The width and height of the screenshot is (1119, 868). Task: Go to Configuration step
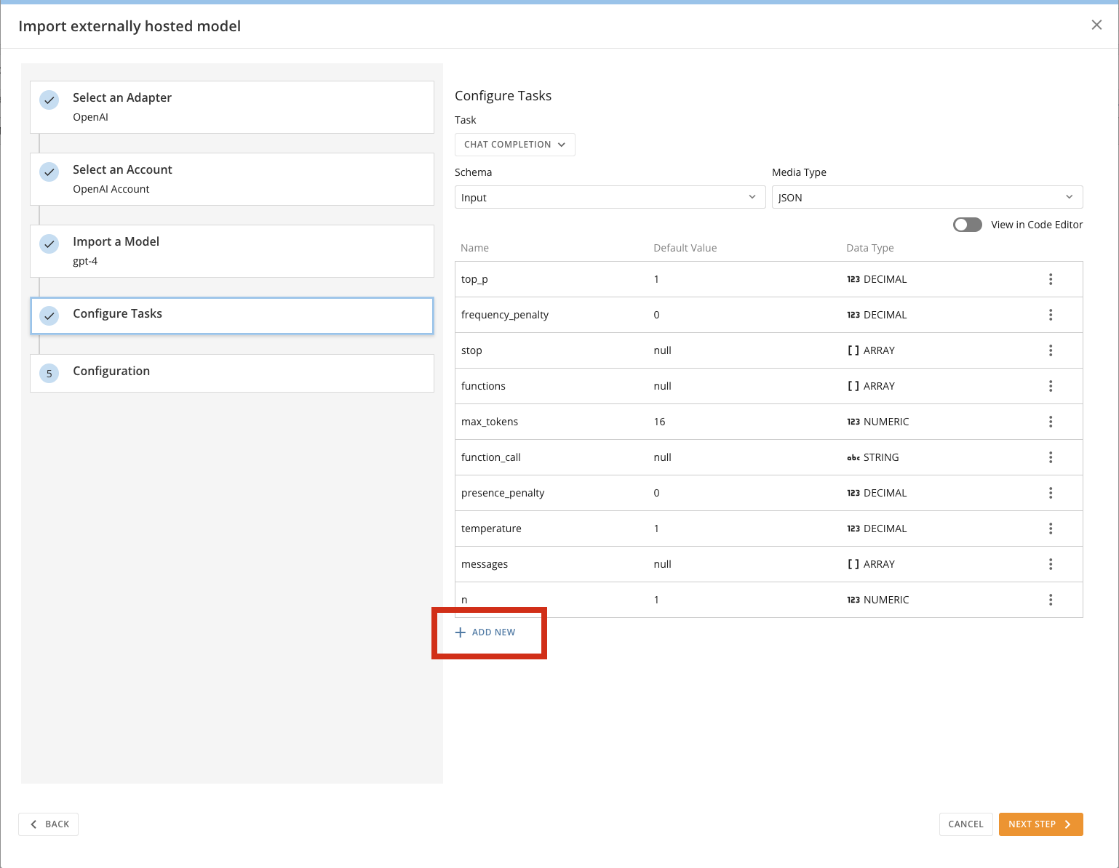pyautogui.click(x=232, y=373)
